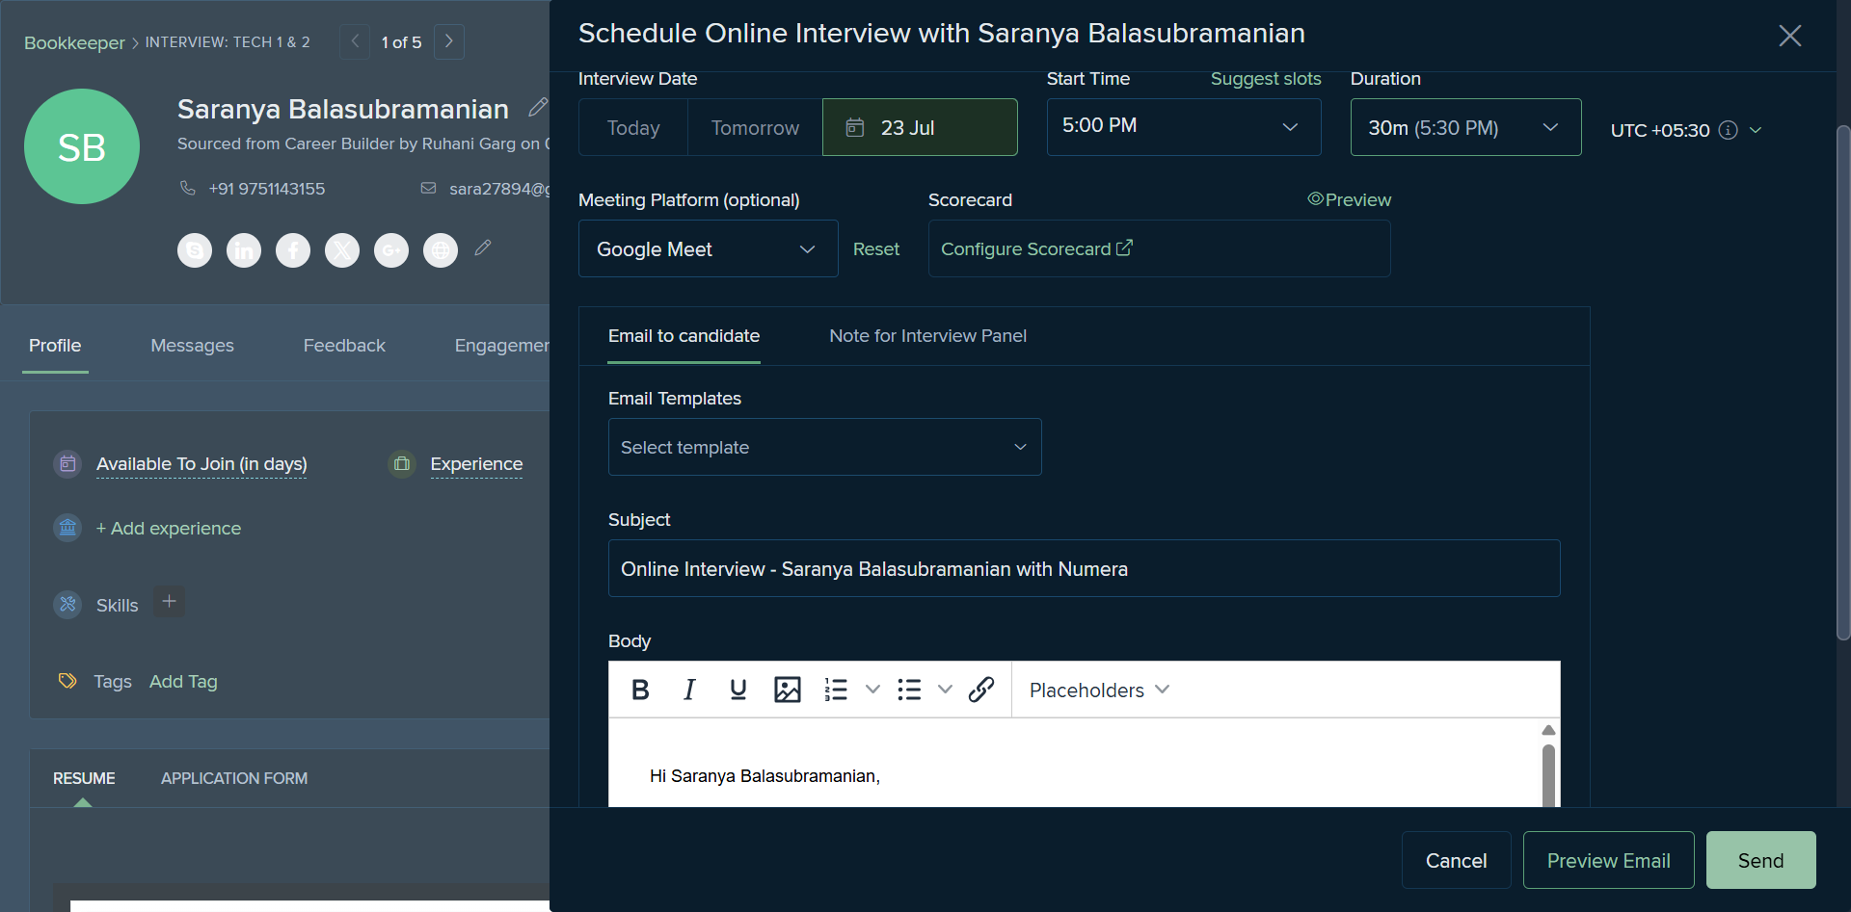Open Configure Scorecard link
The height and width of the screenshot is (912, 1851).
1036,248
